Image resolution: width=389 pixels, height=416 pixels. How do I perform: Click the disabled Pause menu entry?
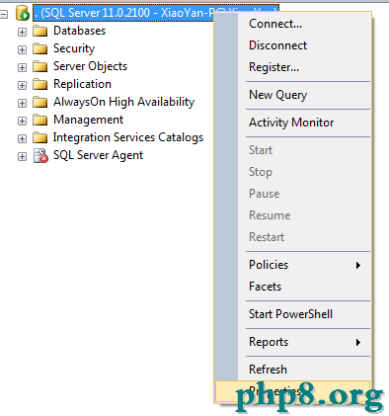[293, 194]
